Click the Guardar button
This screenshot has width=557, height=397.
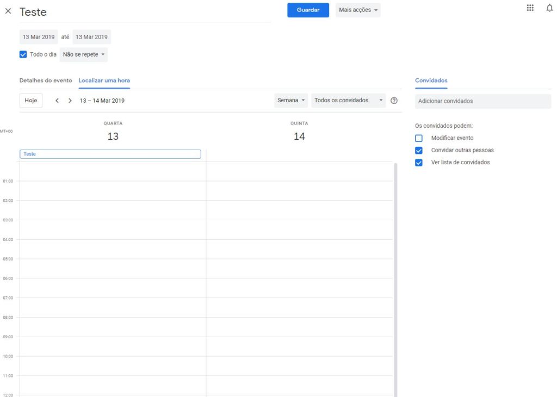point(308,10)
